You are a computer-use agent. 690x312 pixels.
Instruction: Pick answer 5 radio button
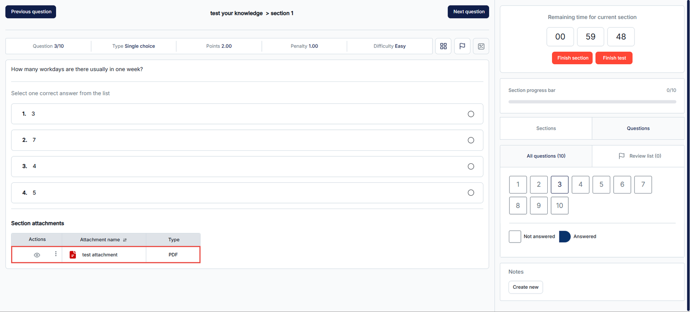pos(470,193)
